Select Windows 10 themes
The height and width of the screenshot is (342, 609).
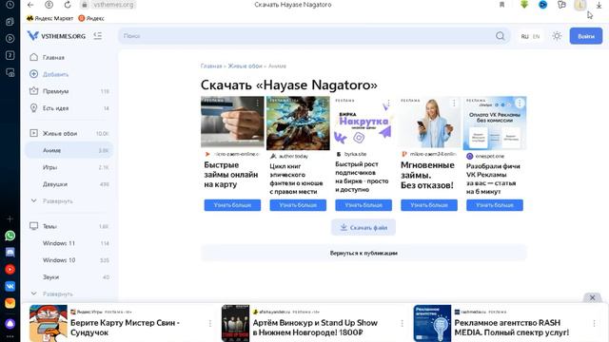[x=69, y=260]
